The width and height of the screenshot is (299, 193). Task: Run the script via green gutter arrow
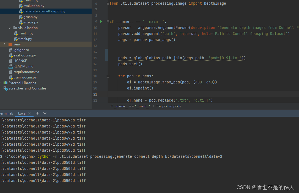point(101,21)
